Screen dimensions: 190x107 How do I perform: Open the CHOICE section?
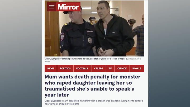(122, 68)
